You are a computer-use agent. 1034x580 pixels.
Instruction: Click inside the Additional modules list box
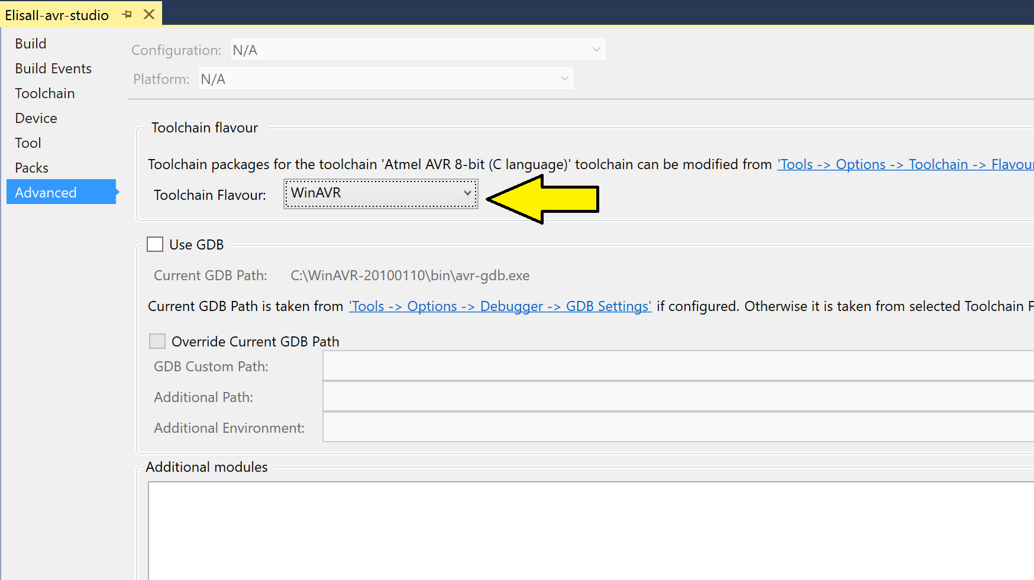coord(590,530)
